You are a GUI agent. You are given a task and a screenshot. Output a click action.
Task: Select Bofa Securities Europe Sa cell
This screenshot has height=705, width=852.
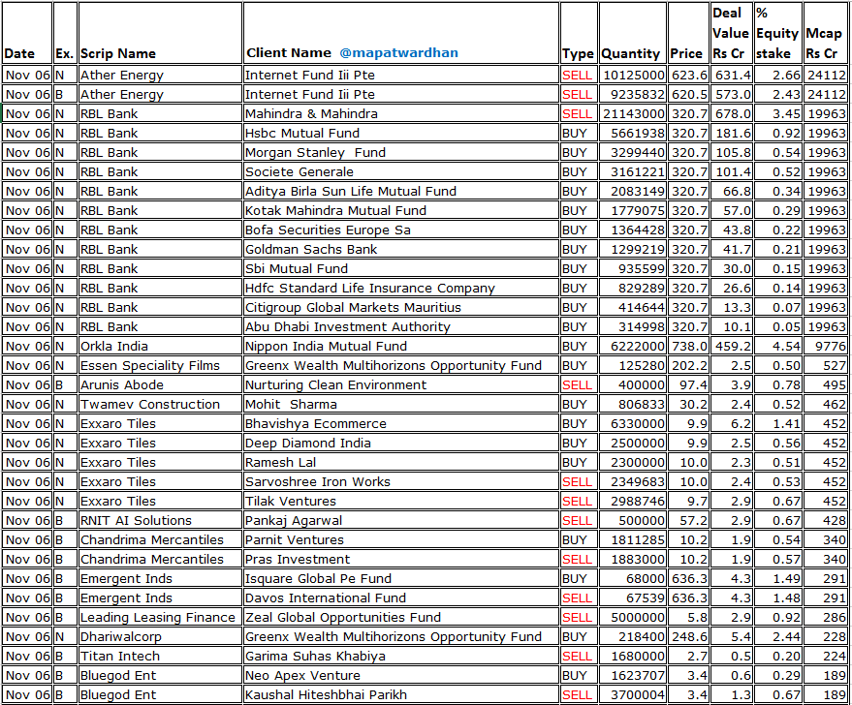click(401, 230)
